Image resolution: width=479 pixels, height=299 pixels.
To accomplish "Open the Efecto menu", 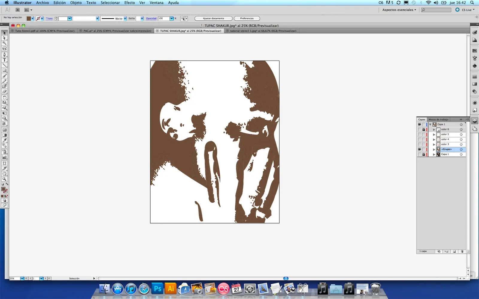I will [x=130, y=3].
